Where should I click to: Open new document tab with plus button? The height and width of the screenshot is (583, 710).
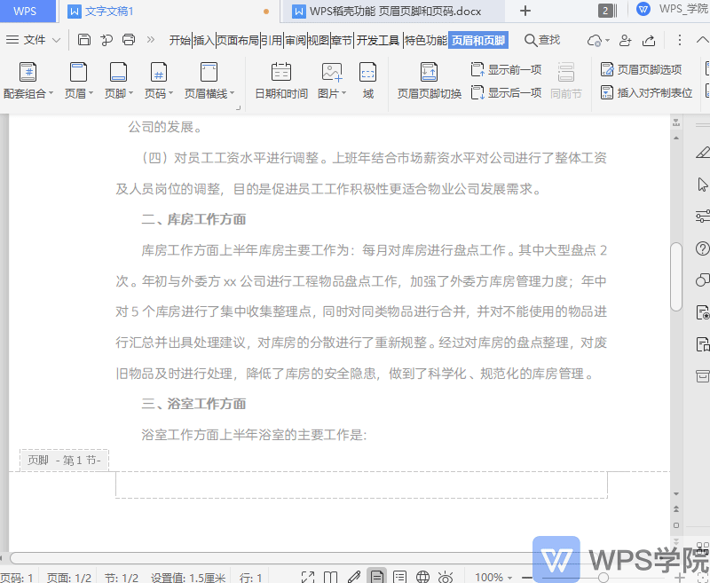(x=525, y=11)
